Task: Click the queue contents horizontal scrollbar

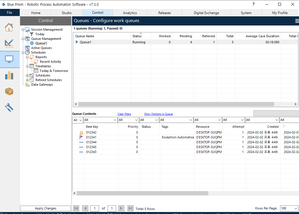Action: [142, 193]
